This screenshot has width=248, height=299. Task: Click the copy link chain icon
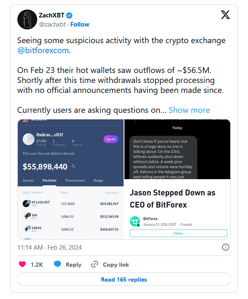pos(95,265)
